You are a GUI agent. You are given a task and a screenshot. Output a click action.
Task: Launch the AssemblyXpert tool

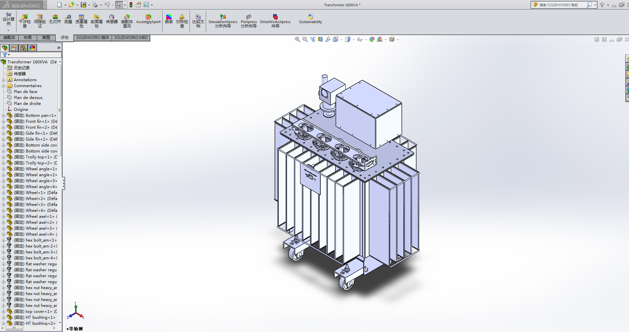(x=148, y=19)
